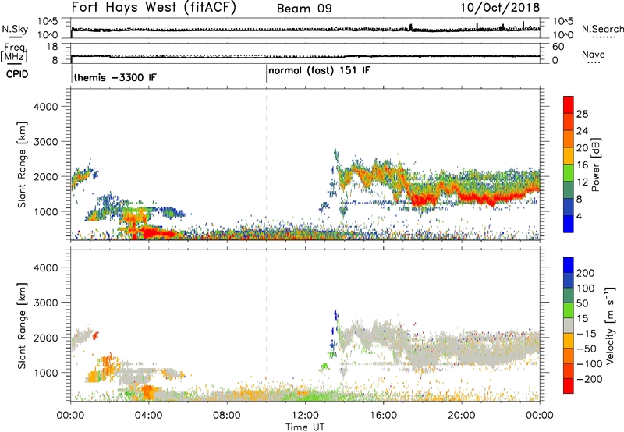Click the gray segment of the Velocity color bar

(x=569, y=325)
